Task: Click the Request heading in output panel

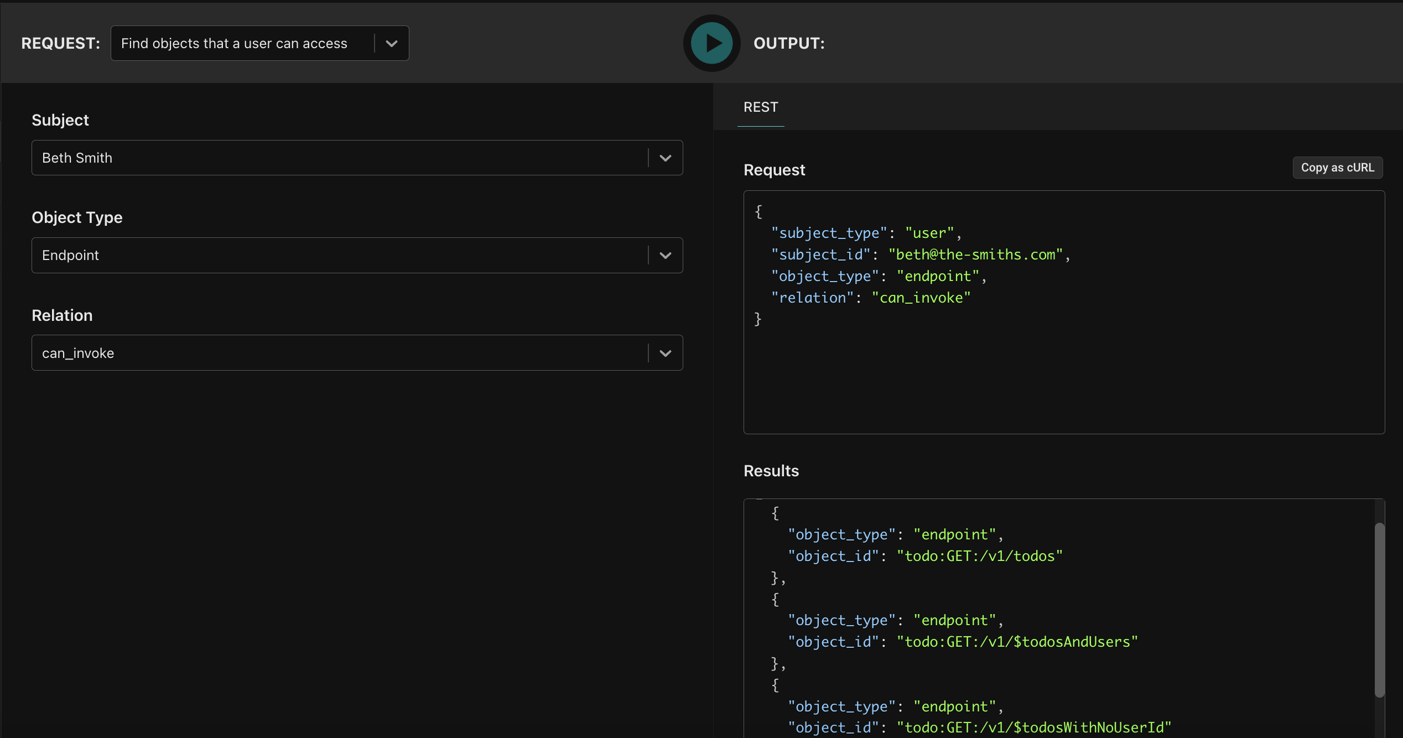Action: coord(774,170)
